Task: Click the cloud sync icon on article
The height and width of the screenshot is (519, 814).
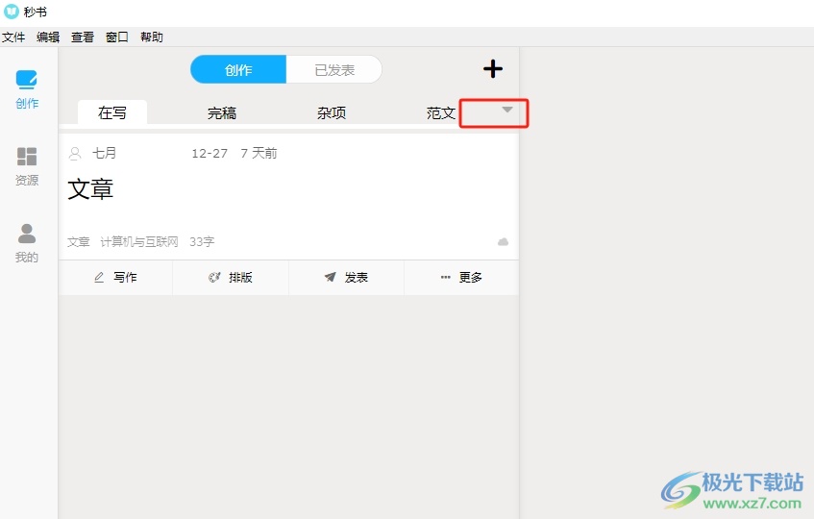Action: click(503, 242)
